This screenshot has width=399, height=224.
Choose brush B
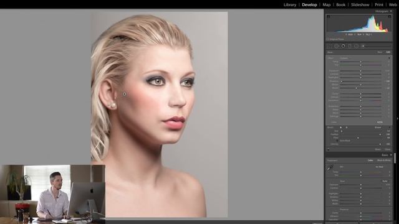pos(347,127)
